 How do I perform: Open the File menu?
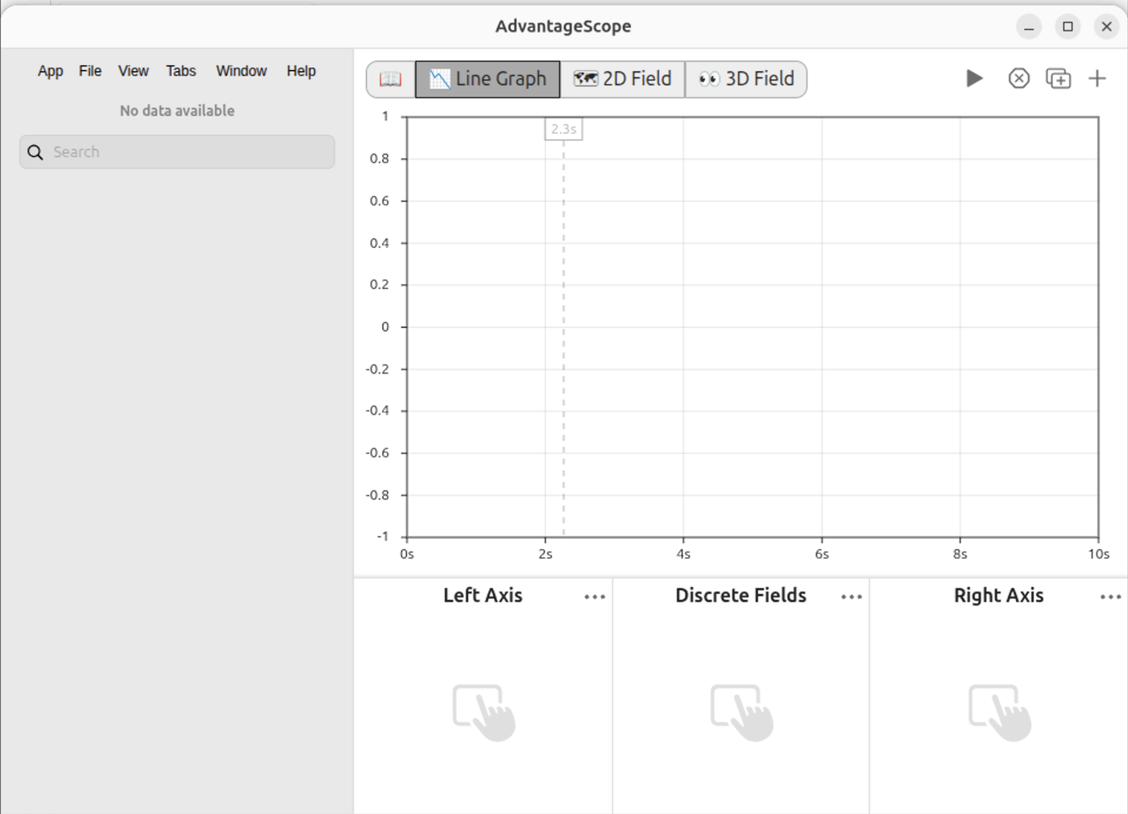90,71
